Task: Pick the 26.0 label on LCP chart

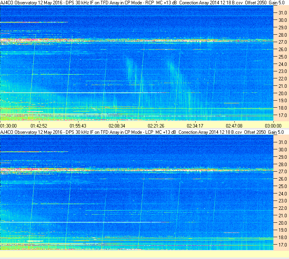Action: click(283, 179)
